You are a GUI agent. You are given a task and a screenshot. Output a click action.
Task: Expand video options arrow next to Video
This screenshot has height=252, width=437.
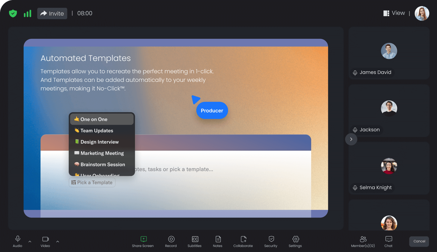pos(58,241)
